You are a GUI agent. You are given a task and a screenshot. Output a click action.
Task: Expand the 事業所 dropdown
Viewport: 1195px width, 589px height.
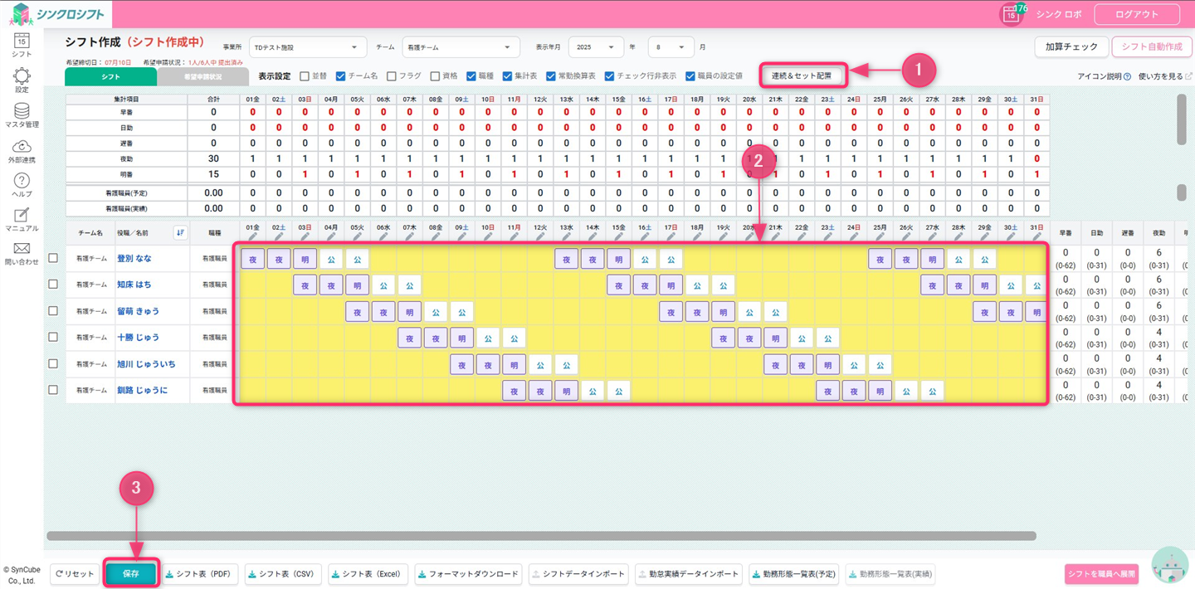point(307,47)
